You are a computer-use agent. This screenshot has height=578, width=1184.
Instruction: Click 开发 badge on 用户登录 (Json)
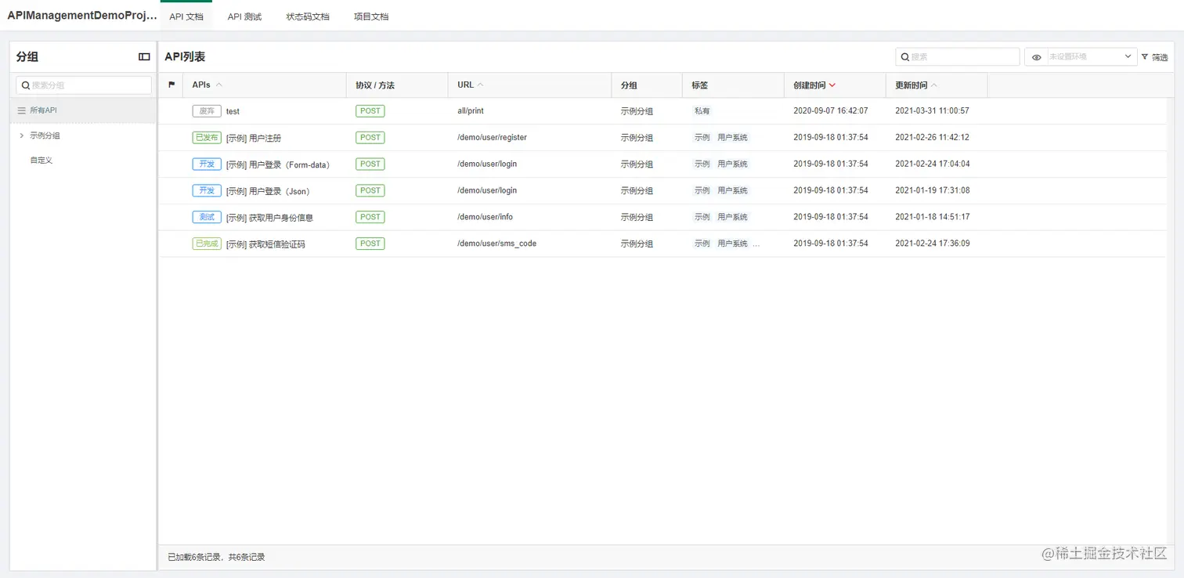pyautogui.click(x=207, y=190)
